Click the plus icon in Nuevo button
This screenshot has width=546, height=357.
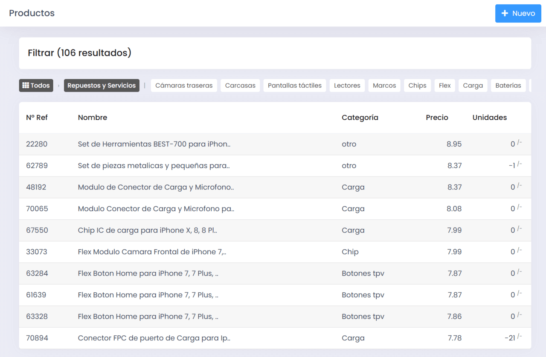[505, 14]
